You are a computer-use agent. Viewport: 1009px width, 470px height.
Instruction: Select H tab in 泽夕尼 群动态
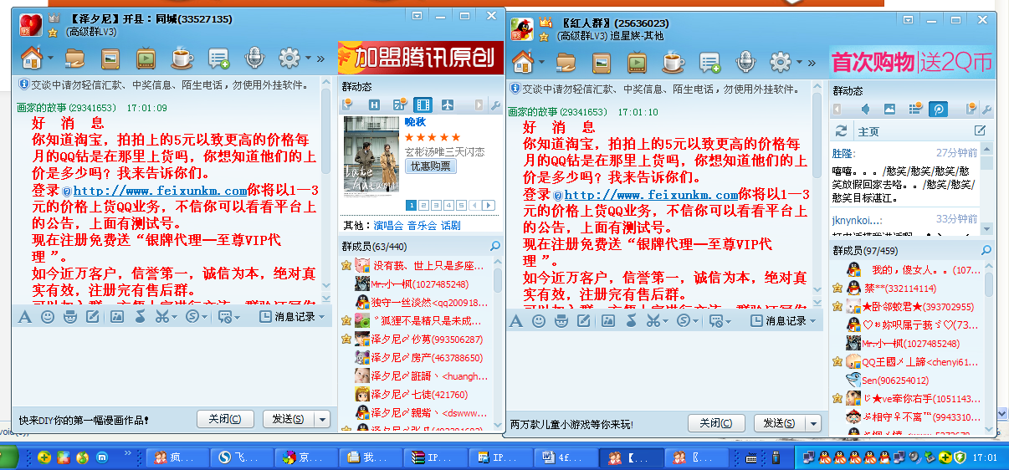(375, 105)
